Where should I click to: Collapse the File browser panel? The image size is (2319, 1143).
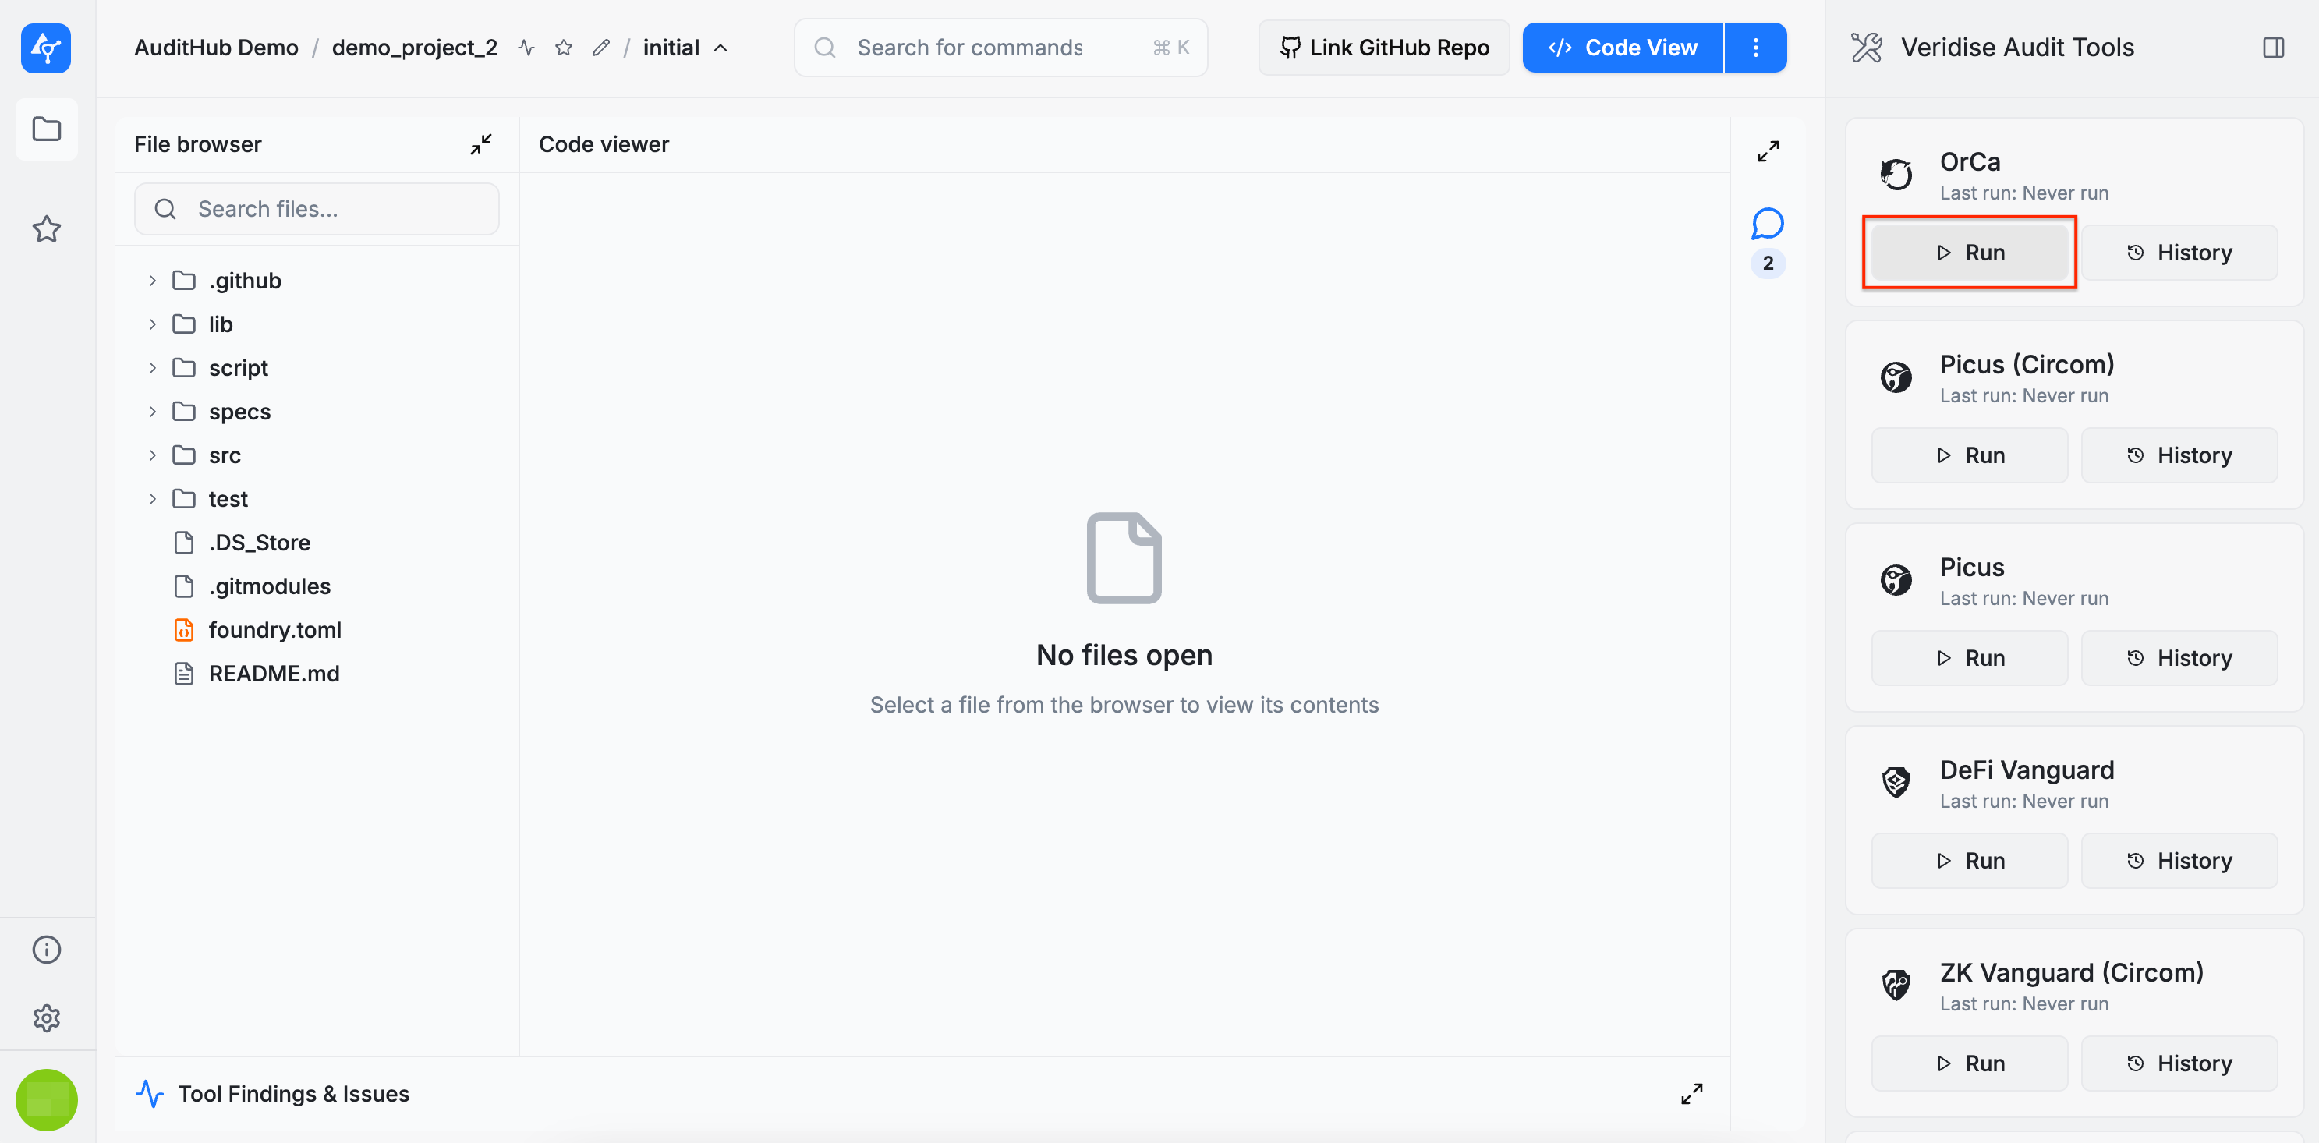pos(481,144)
